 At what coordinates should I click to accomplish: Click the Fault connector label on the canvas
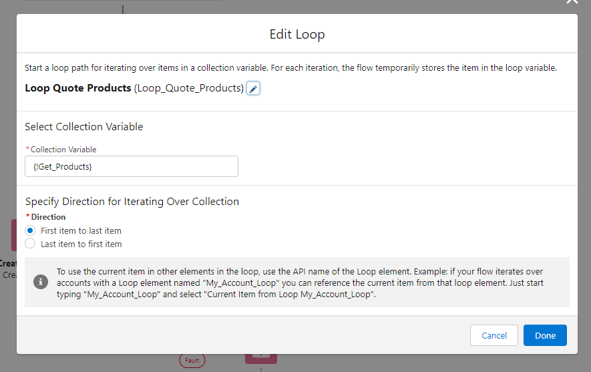pyautogui.click(x=192, y=360)
